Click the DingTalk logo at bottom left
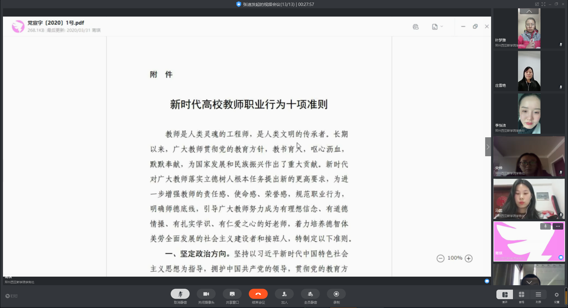The height and width of the screenshot is (308, 568). click(x=12, y=296)
